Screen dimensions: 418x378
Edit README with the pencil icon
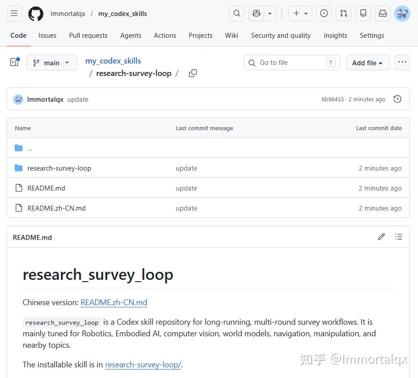tap(381, 237)
